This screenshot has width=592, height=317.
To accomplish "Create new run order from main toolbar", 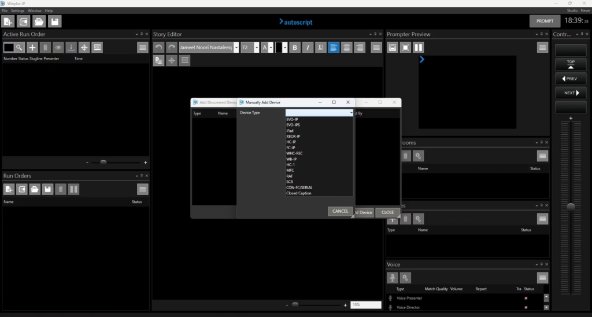I will (x=8, y=21).
